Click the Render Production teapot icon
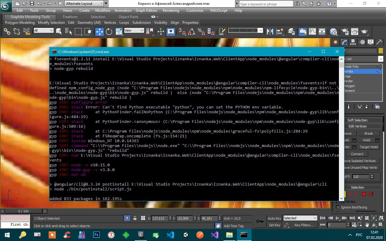The width and height of the screenshot is (386, 241). click(364, 31)
